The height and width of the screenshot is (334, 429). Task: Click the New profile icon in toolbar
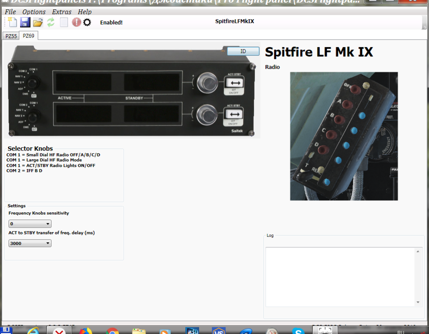[12, 22]
